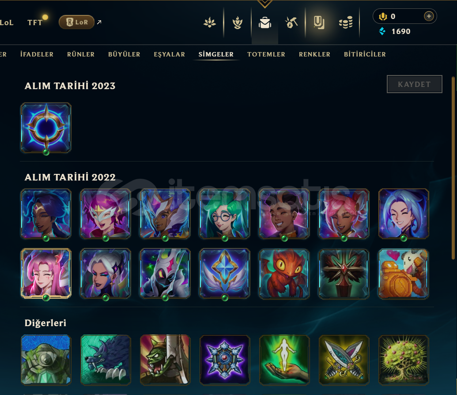Viewport: 457px width, 395px height.
Task: Open the Loot hammer icon
Action: click(291, 23)
